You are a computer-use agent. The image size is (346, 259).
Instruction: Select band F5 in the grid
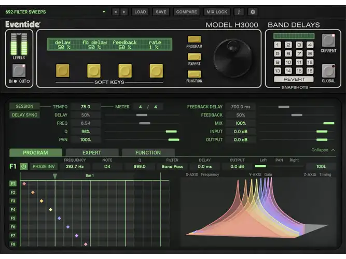(x=13, y=218)
